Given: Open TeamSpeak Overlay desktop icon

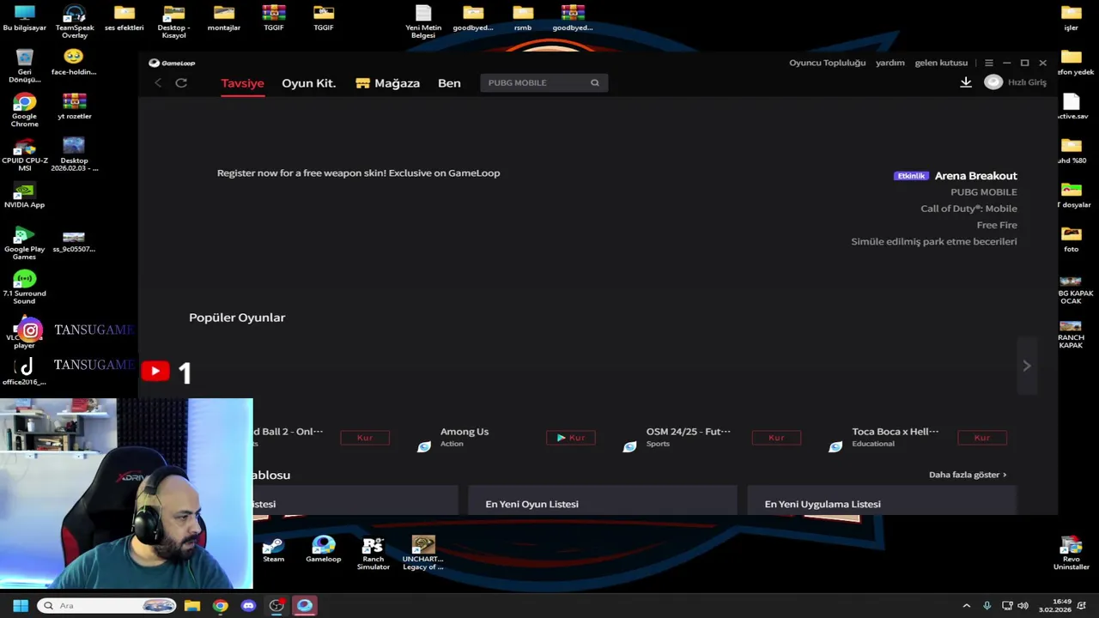Looking at the screenshot, I should pos(75,21).
